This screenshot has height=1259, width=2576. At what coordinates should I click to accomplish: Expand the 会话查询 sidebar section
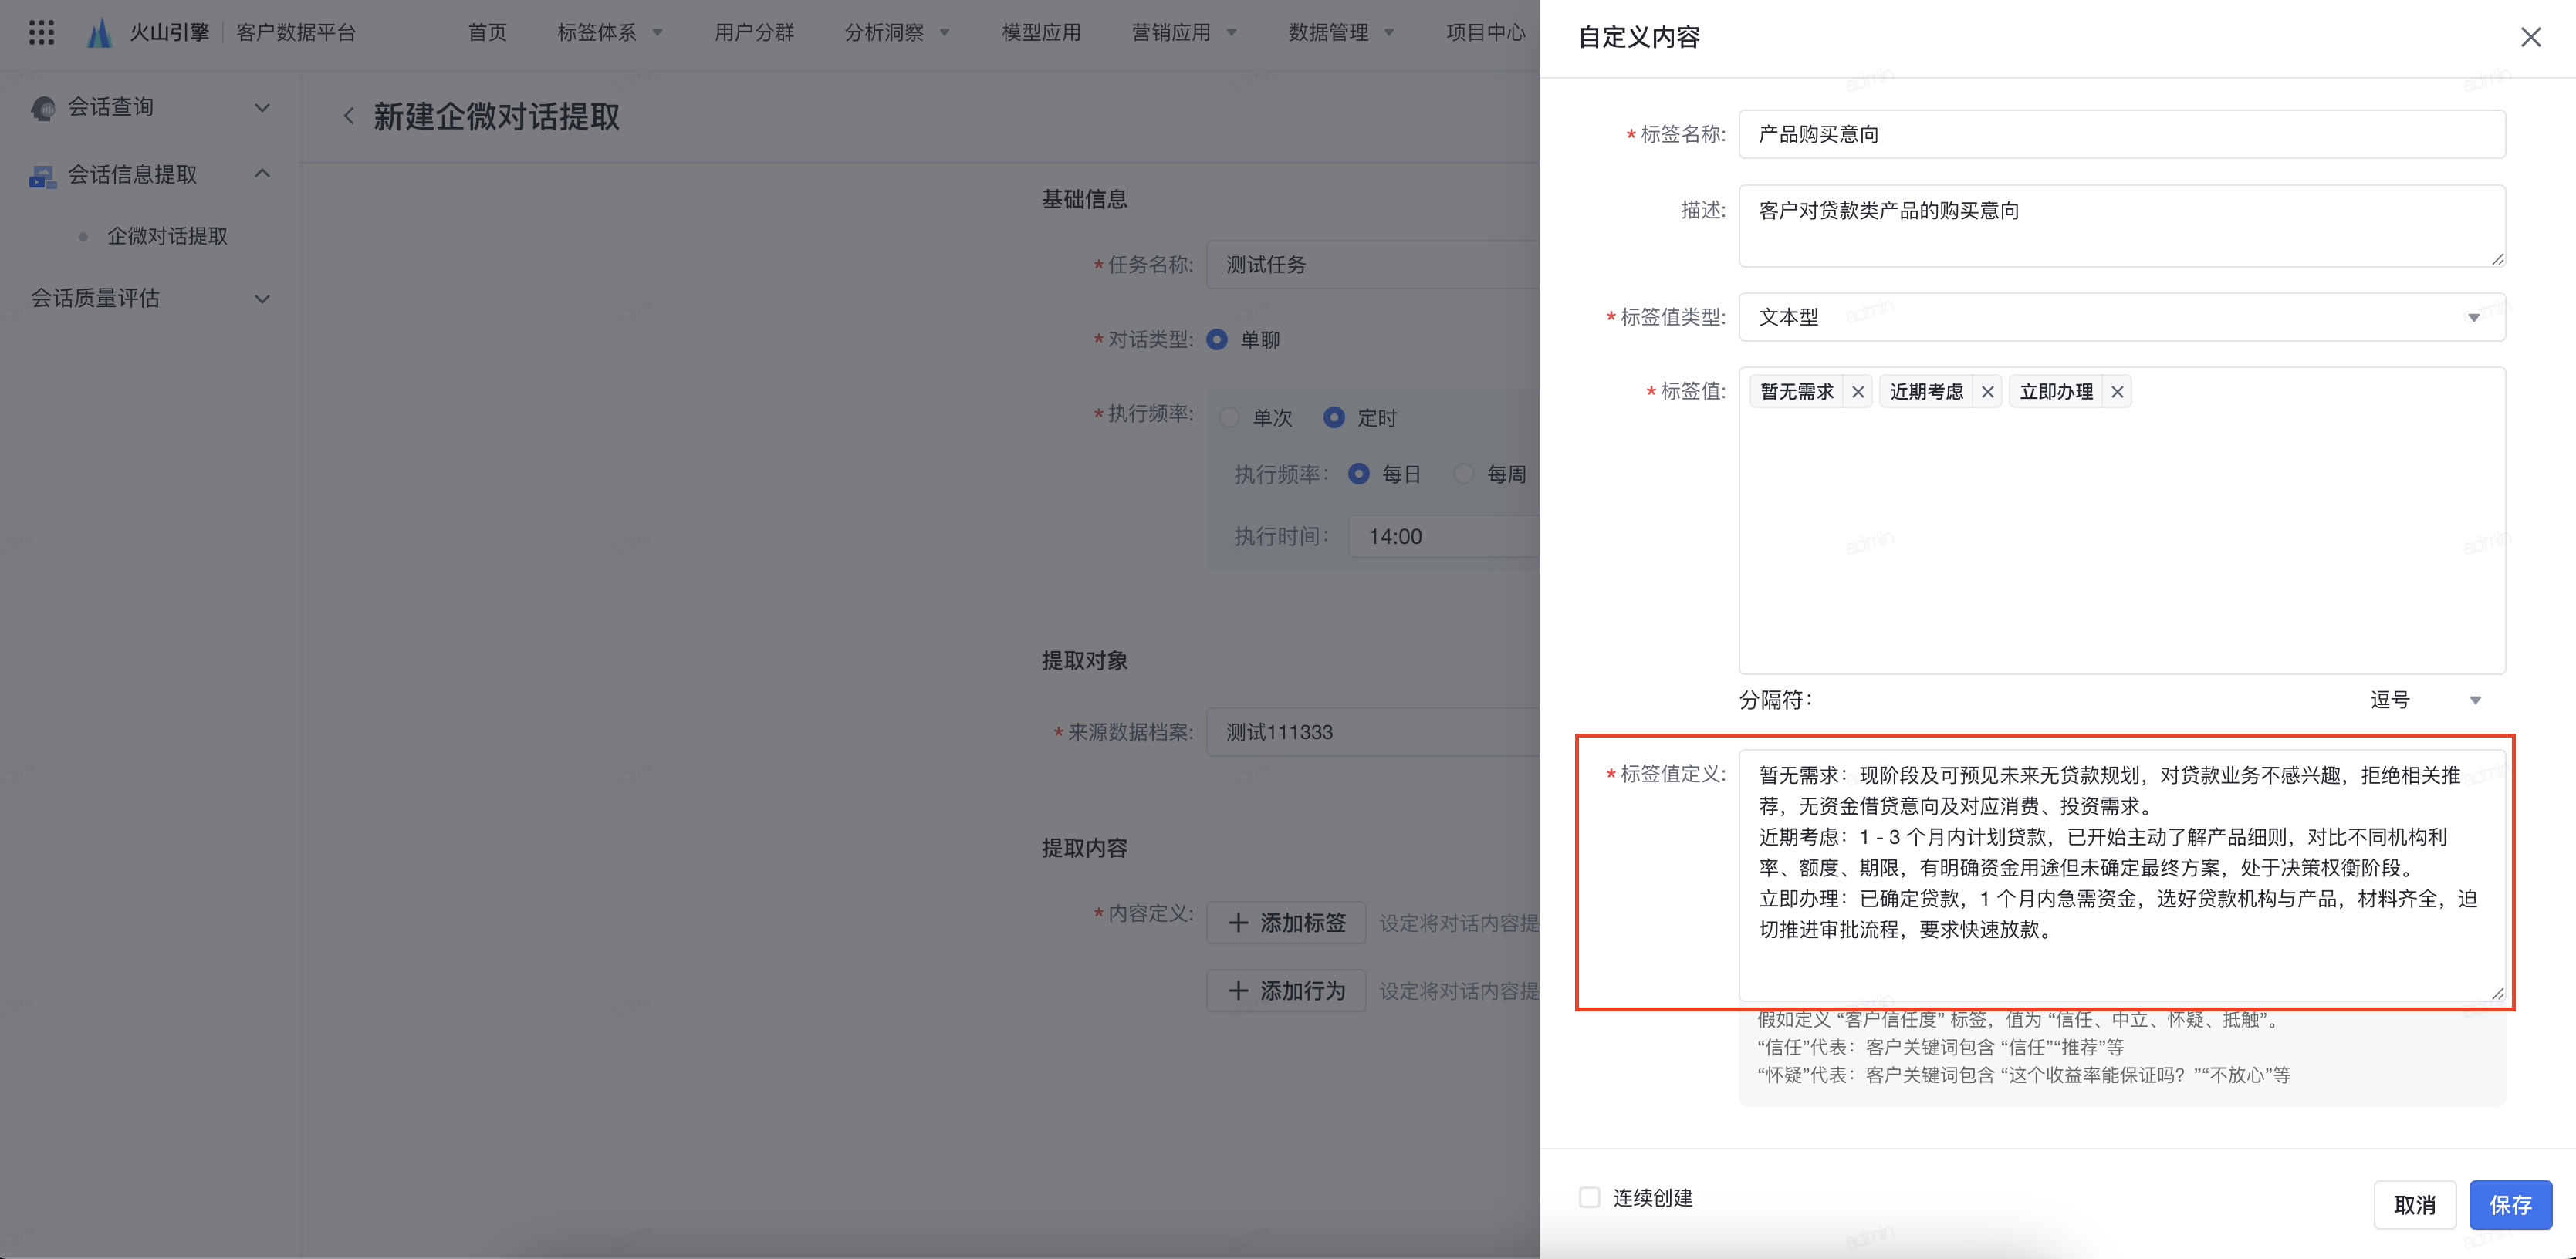pos(262,108)
